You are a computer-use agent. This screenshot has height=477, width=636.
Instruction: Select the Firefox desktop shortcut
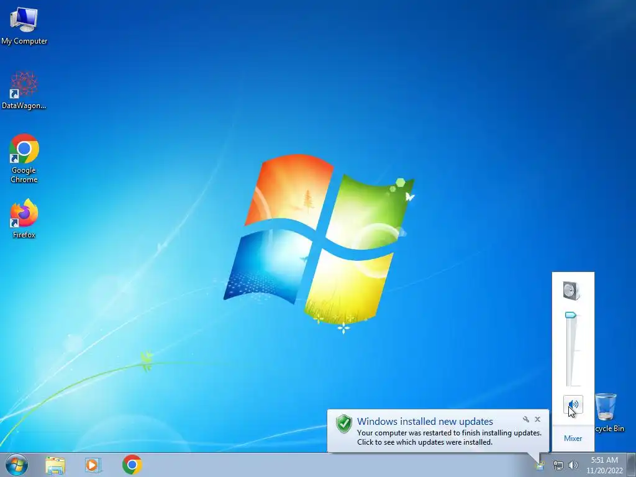24,218
